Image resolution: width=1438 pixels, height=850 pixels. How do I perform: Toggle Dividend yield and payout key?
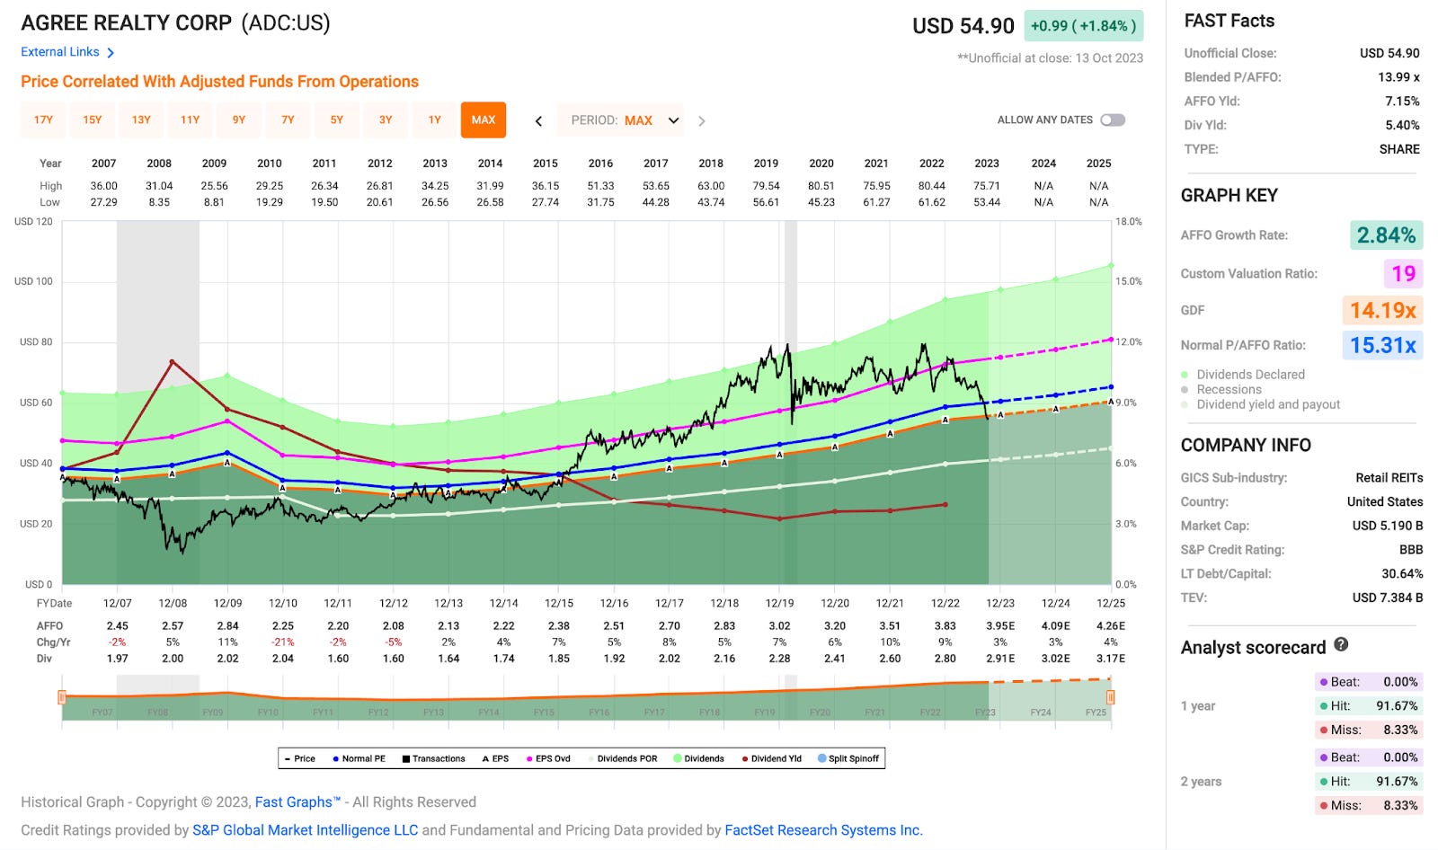click(1259, 404)
